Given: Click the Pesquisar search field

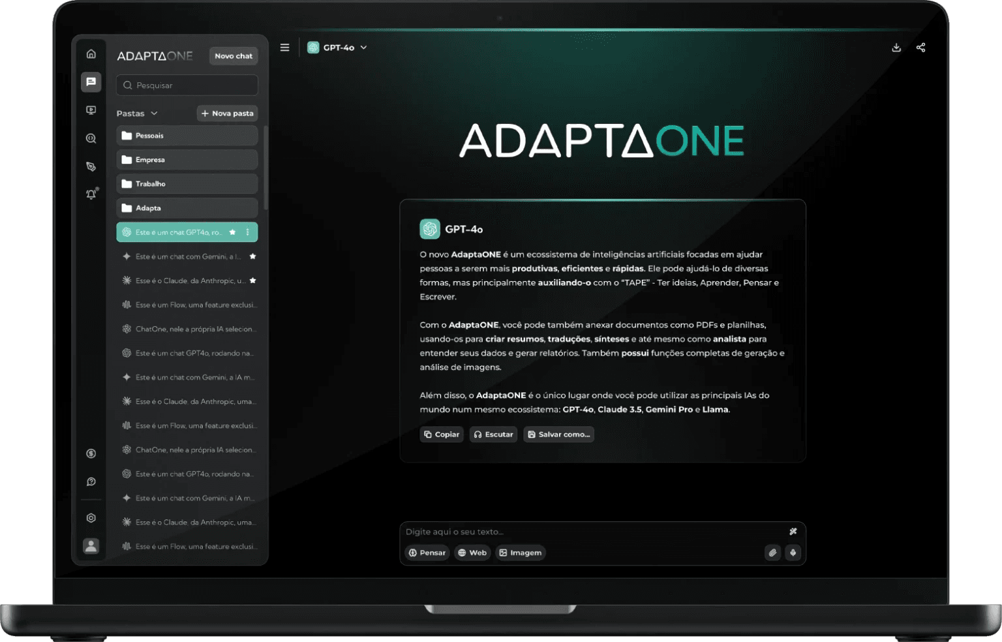Looking at the screenshot, I should (x=187, y=85).
